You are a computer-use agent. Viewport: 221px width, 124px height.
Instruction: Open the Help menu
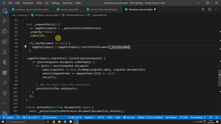point(78,3)
